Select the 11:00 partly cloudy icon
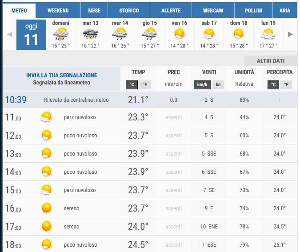300x252 pixels. 46,117
